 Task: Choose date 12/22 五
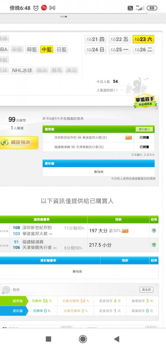point(119,39)
